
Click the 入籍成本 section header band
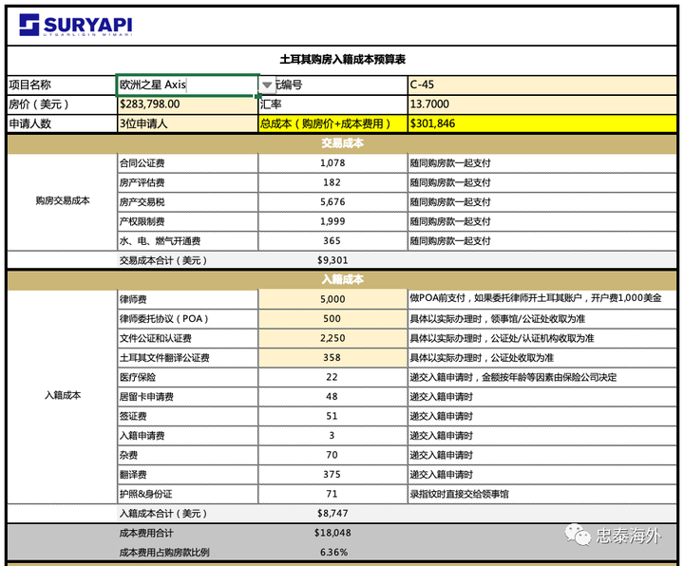(342, 279)
